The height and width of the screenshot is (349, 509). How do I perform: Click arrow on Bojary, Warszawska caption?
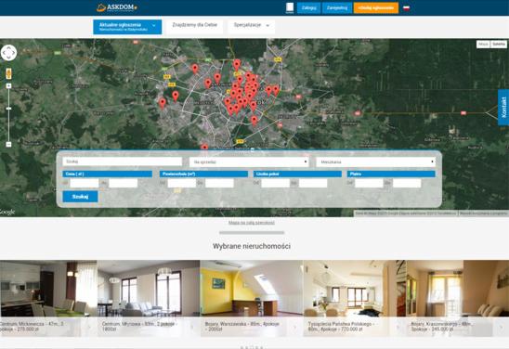295,327
